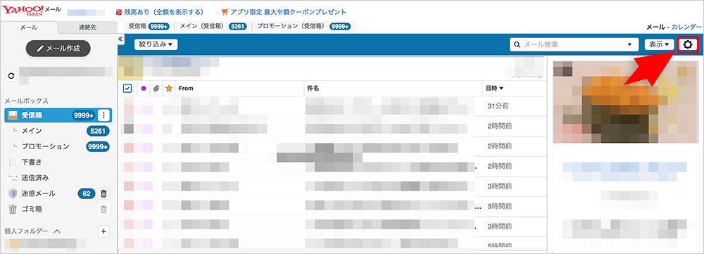Click the メール作成 compose button

tap(58, 49)
